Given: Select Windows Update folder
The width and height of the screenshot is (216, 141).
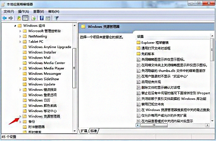Looking at the screenshot, I should tap(42, 84).
